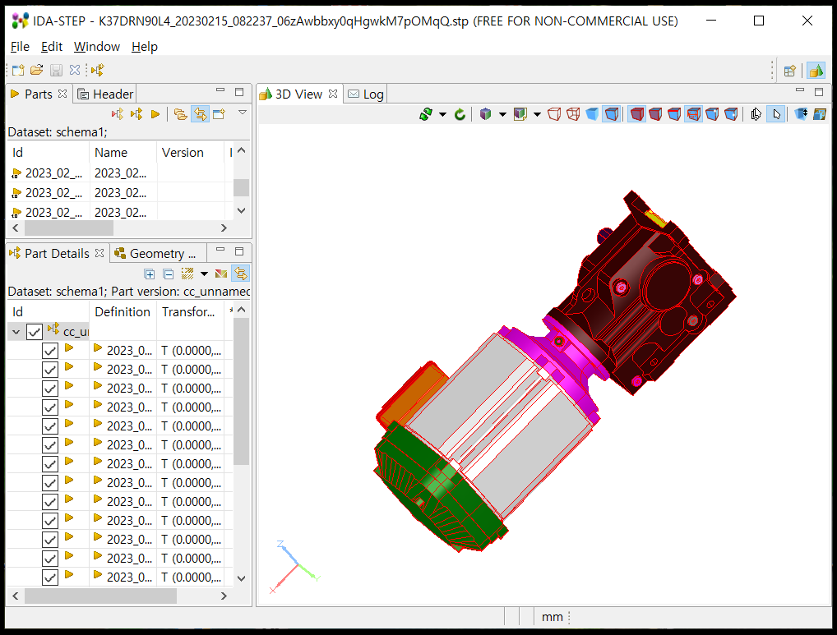This screenshot has width=837, height=635.
Task: Open the dropdown beside hatched pattern icon
Action: pyautogui.click(x=204, y=274)
